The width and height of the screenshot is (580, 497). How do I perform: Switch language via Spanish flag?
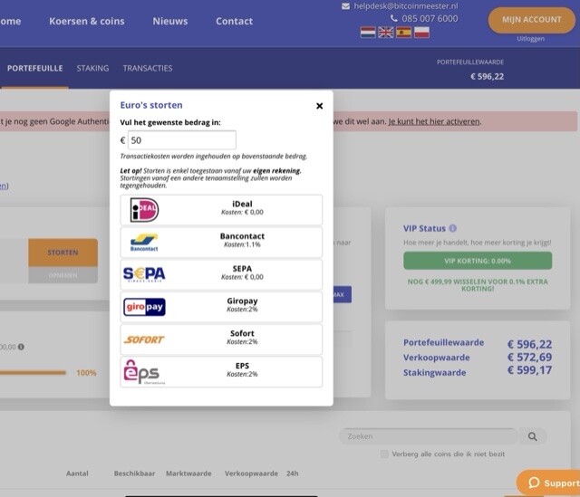click(x=403, y=33)
